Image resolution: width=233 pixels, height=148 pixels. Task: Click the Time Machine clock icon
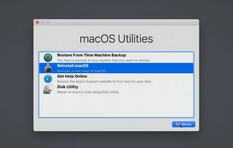48,58
